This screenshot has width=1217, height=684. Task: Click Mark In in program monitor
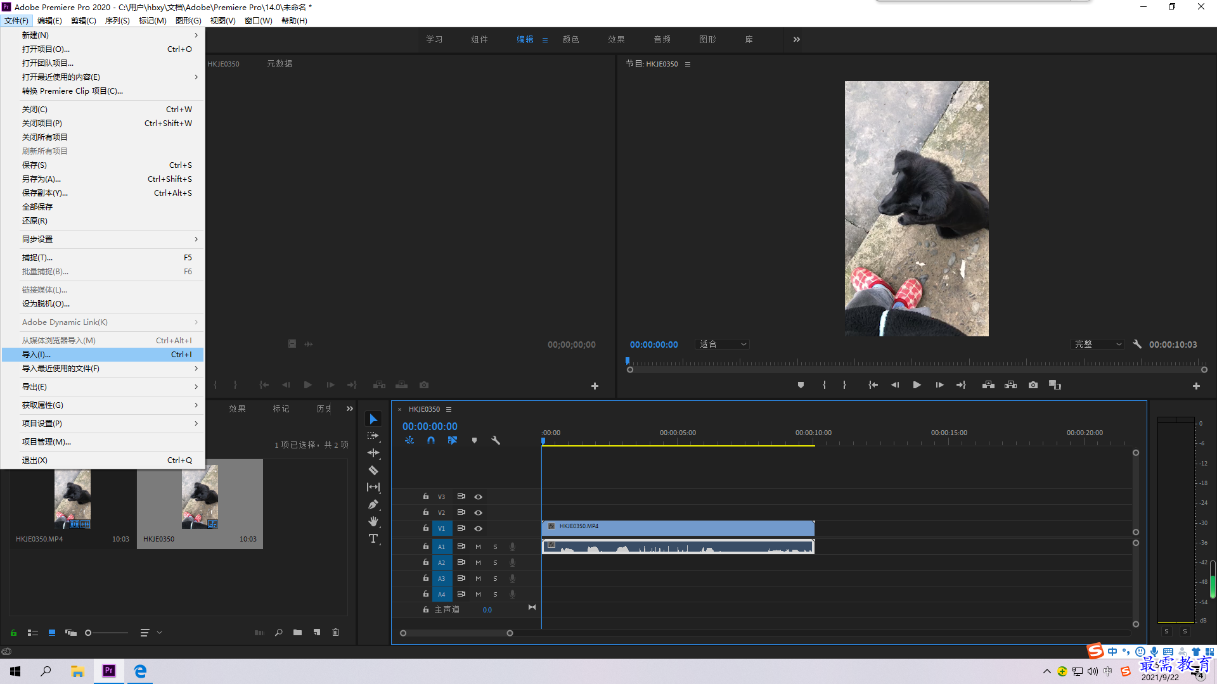click(824, 385)
